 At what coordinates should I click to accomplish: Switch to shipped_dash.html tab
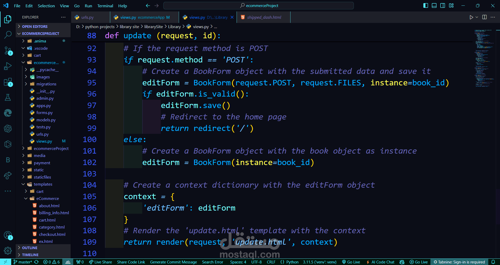pos(263,17)
